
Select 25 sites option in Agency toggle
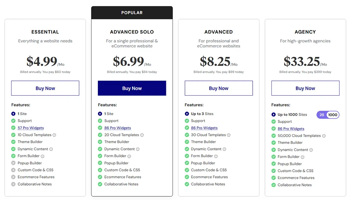[x=322, y=115]
